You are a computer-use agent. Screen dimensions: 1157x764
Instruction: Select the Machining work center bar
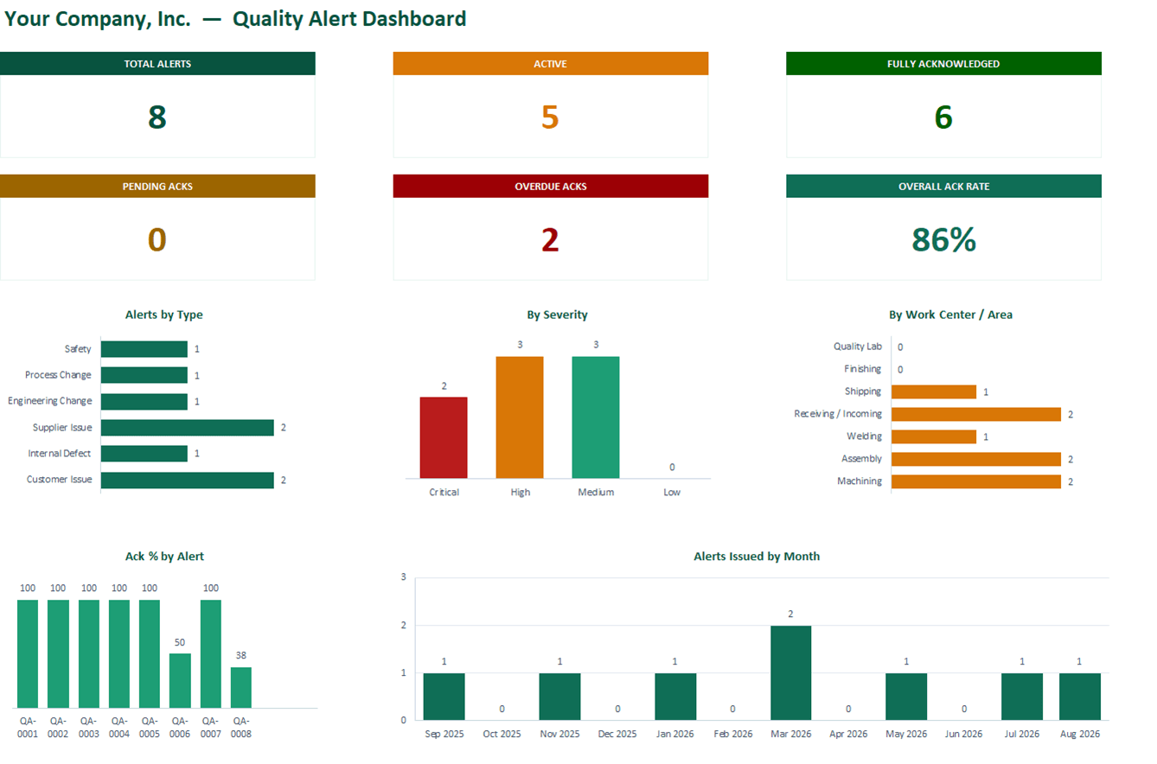pyautogui.click(x=976, y=481)
